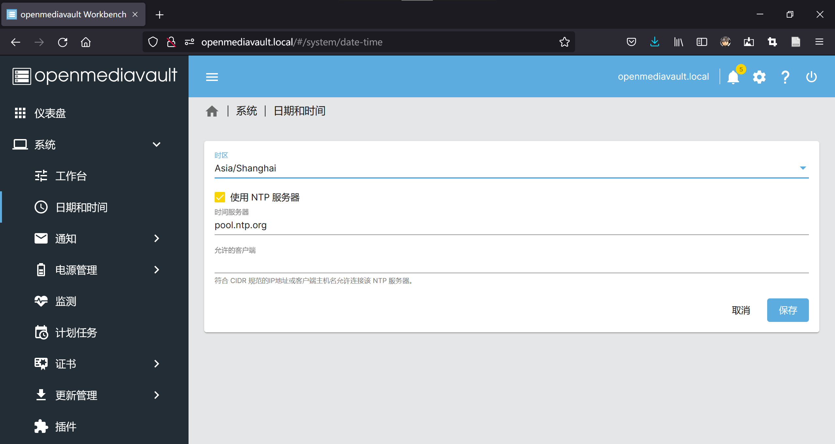Expand the 通知 submenu chevron
The height and width of the screenshot is (444, 835).
click(157, 238)
